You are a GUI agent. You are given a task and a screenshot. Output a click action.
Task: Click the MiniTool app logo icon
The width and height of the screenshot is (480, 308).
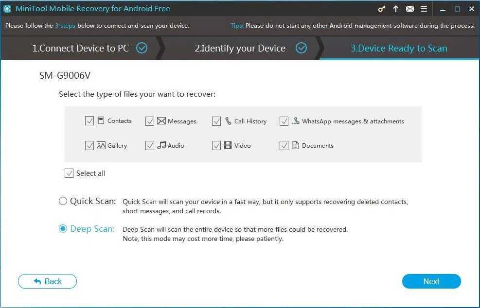click(7, 9)
